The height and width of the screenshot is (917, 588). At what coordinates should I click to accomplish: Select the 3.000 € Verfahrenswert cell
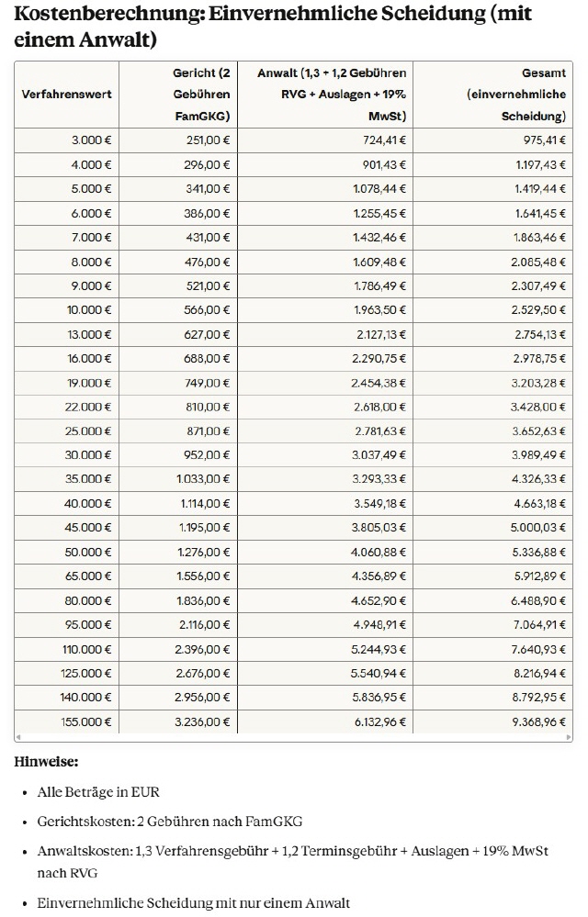pos(92,140)
